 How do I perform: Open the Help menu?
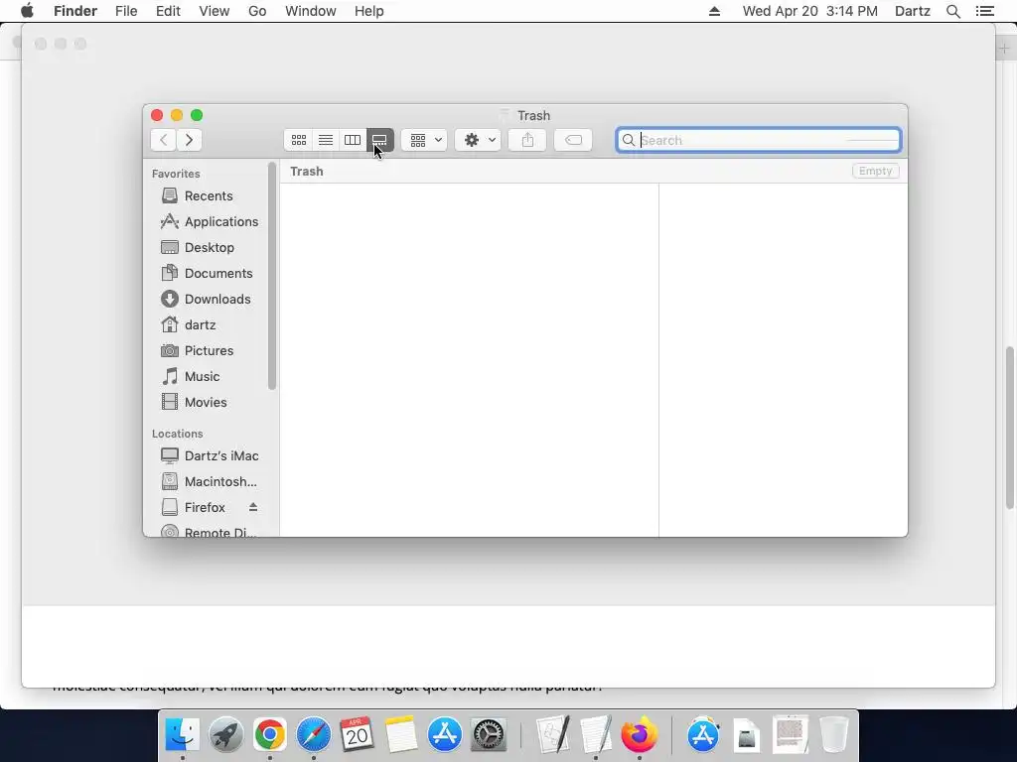[369, 11]
